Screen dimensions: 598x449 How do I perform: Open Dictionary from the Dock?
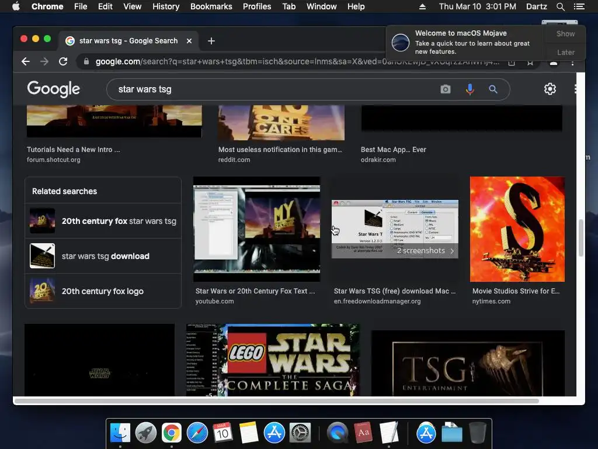tap(363, 433)
